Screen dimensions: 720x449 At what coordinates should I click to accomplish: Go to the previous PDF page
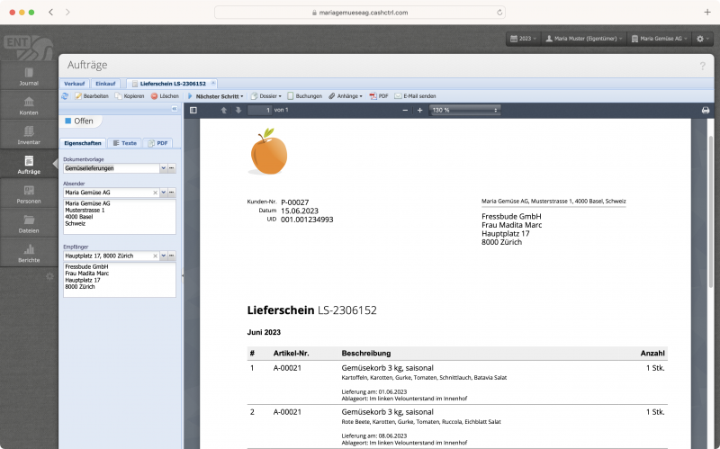click(223, 110)
